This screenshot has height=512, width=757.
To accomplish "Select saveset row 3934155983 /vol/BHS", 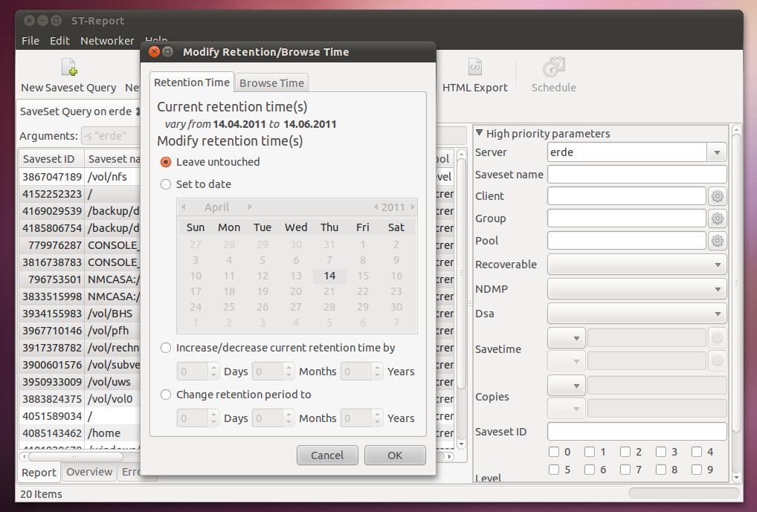I will pos(80,314).
